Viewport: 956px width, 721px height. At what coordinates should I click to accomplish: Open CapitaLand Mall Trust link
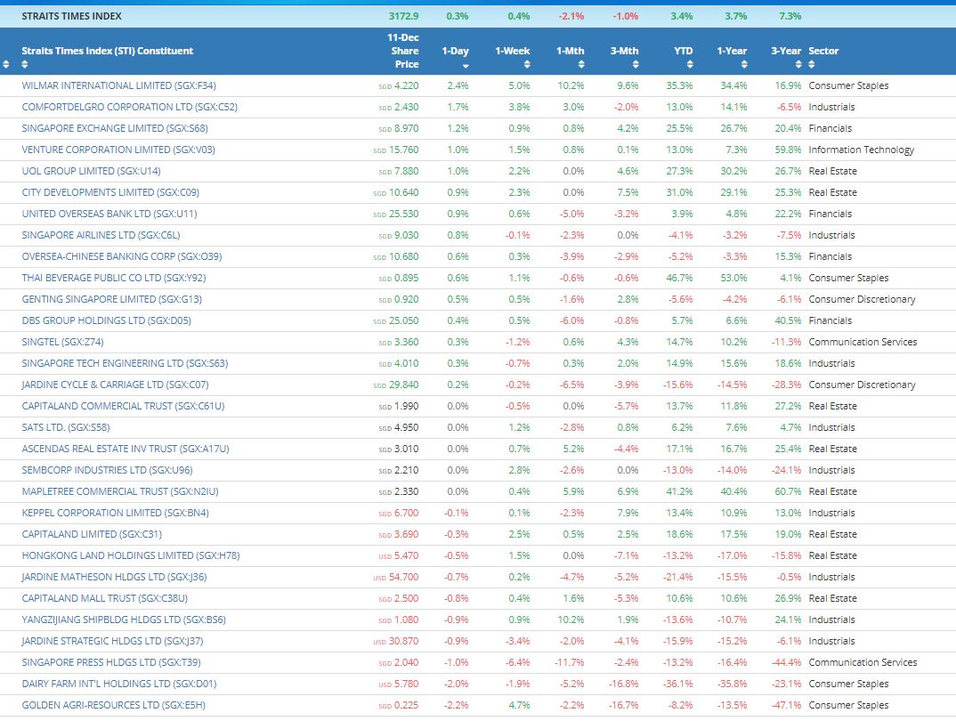pyautogui.click(x=105, y=598)
